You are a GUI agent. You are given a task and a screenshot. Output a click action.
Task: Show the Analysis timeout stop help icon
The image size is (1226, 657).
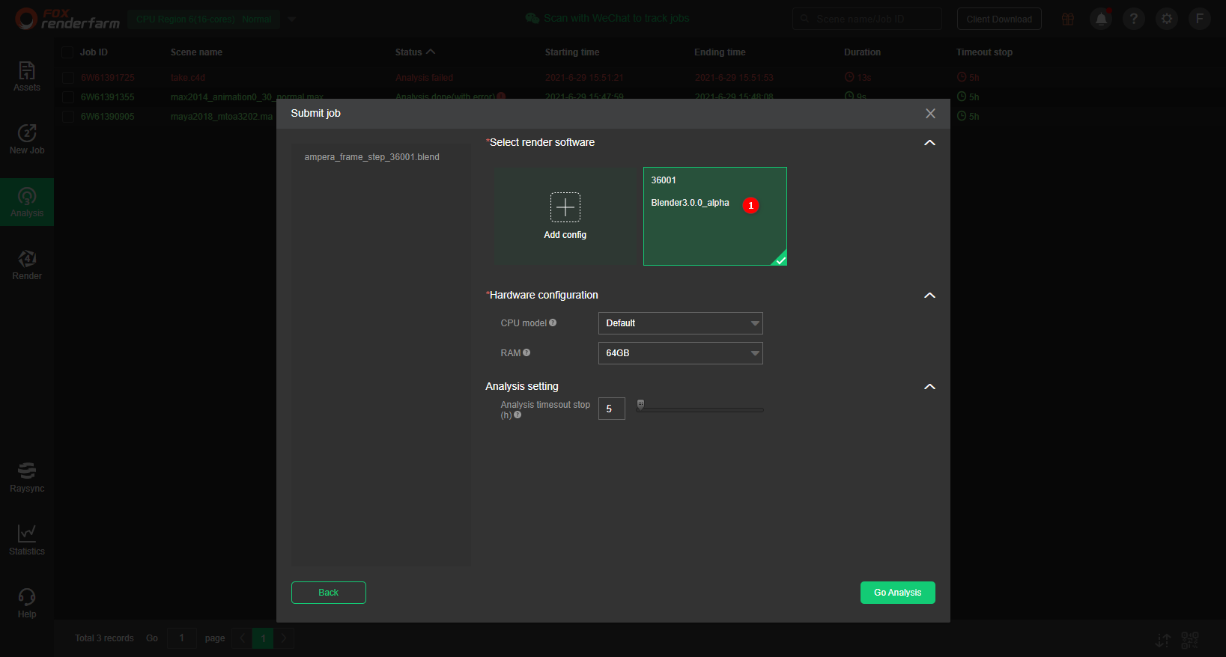coord(518,415)
